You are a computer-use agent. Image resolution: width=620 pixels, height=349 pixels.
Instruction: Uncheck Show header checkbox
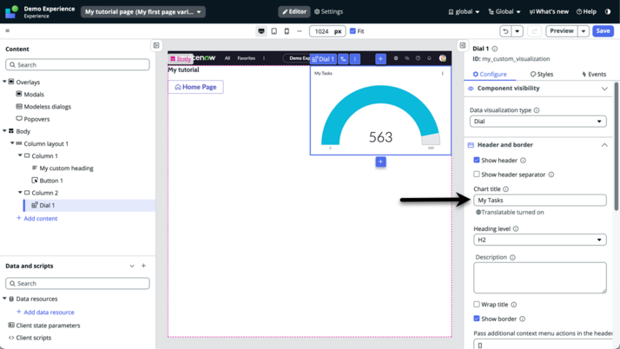pos(477,160)
